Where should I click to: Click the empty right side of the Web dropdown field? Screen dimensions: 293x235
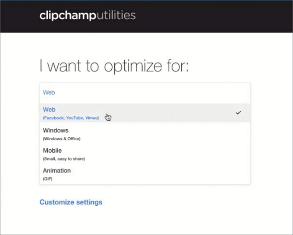(x=201, y=92)
